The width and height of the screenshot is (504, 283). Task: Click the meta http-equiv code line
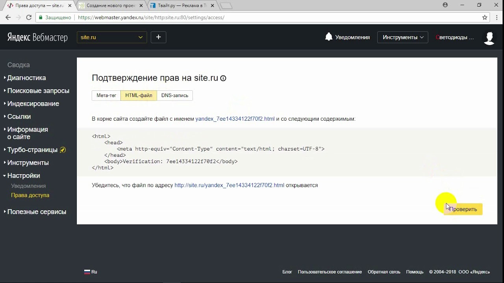pyautogui.click(x=220, y=149)
